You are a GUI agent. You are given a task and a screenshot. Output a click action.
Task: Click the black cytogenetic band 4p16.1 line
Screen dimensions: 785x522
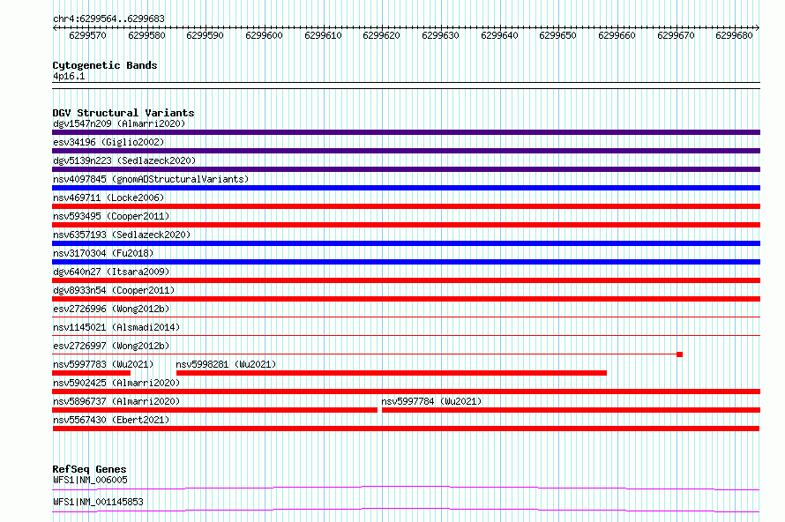[406, 86]
